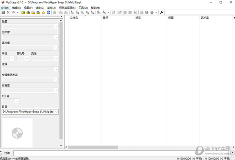Screen dimensions: 235x160
Task: Expand the 艺术家 field dropdown
Action: tap(56, 37)
